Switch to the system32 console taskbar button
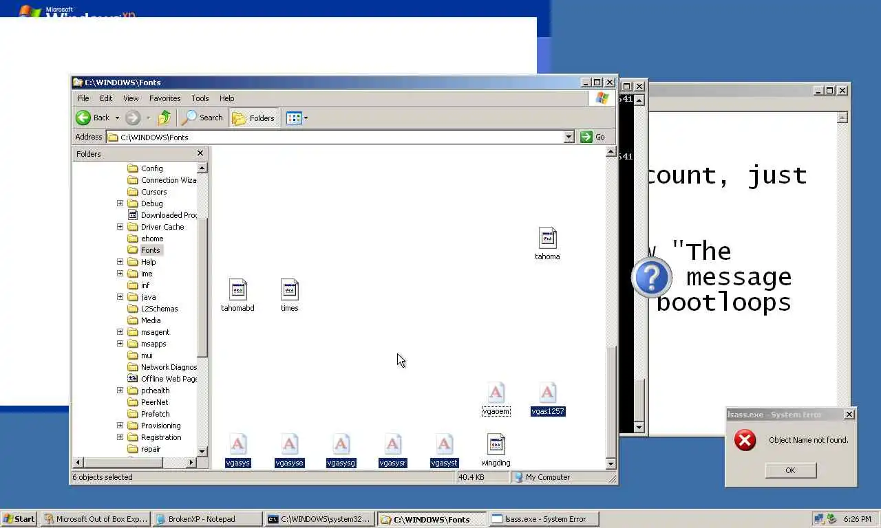This screenshot has width=881, height=528. click(x=320, y=519)
